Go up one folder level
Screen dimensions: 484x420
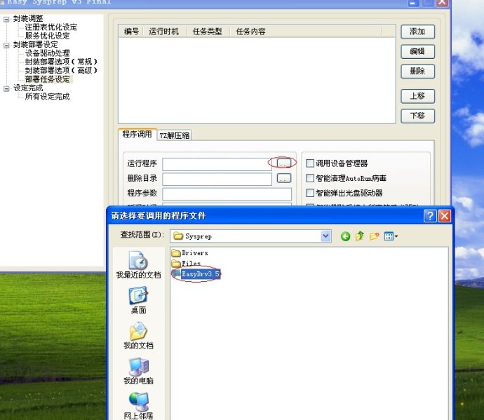point(360,236)
